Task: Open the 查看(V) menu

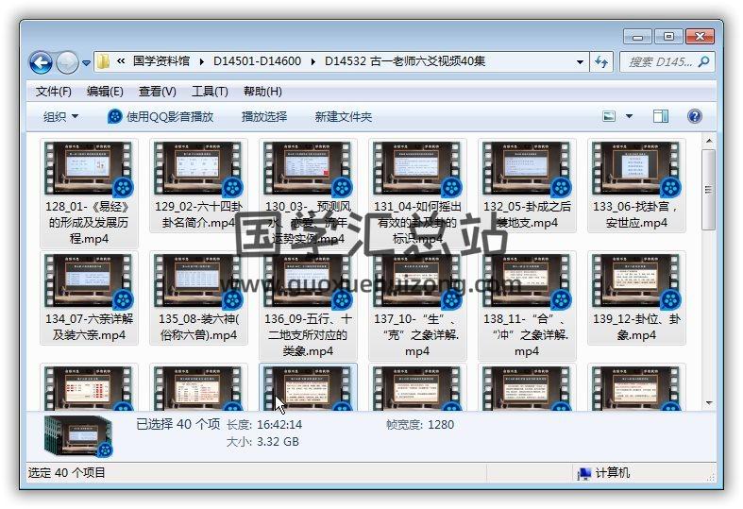Action: point(158,91)
